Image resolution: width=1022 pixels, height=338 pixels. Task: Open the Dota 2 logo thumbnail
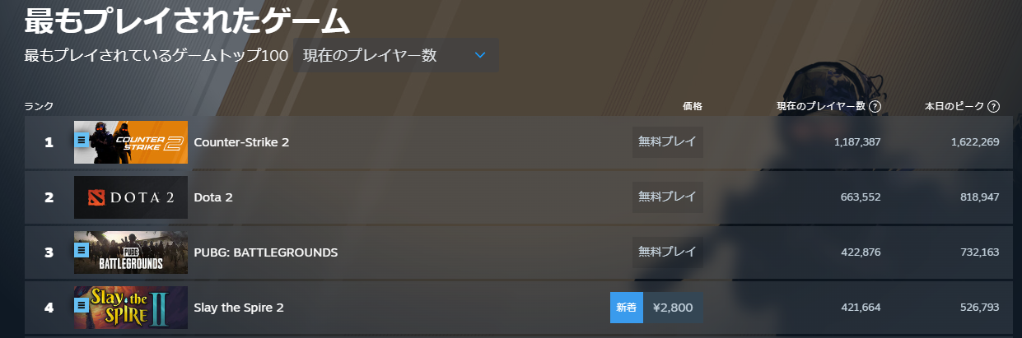click(x=131, y=197)
